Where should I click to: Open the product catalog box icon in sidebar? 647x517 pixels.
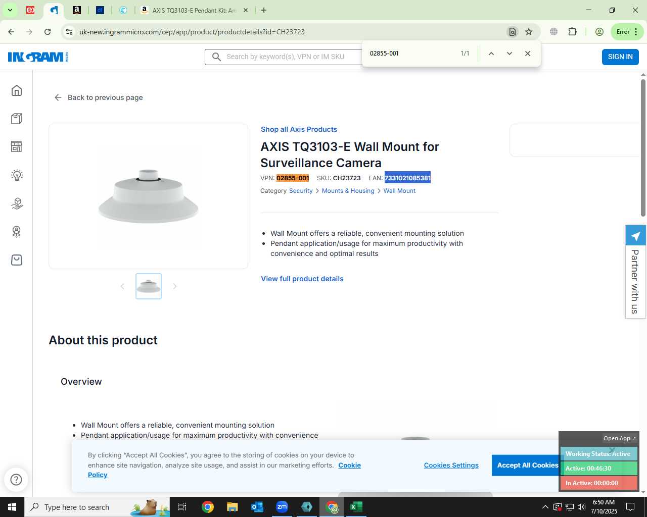click(x=17, y=119)
